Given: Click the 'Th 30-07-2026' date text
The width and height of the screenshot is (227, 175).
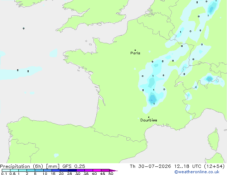Looking at the screenshot, I should tap(150, 166).
